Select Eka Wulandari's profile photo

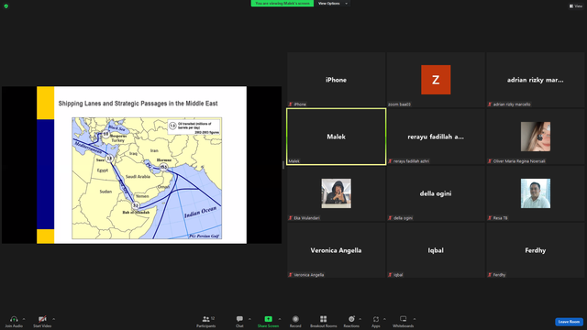pyautogui.click(x=337, y=193)
